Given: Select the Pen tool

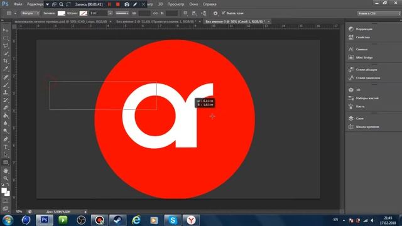Looking at the screenshot, I should pyautogui.click(x=6, y=139).
